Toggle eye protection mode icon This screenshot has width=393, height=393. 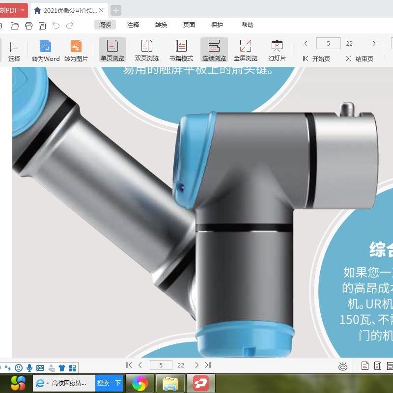(343, 366)
